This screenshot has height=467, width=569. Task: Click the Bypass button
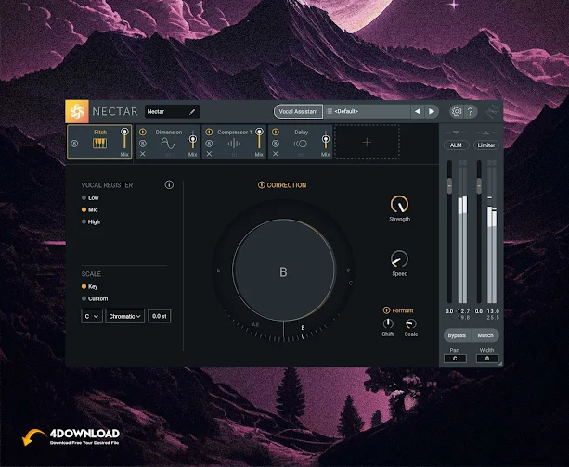(457, 335)
